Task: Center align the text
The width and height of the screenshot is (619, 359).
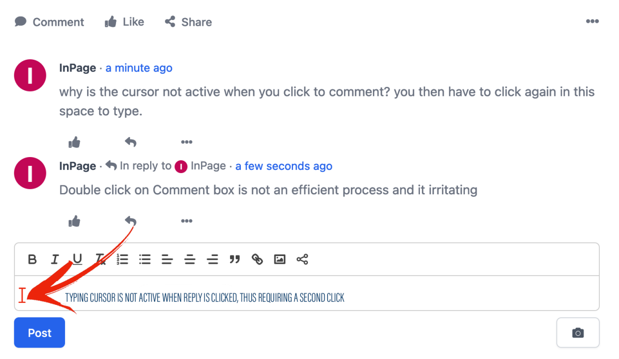Action: [x=190, y=259]
